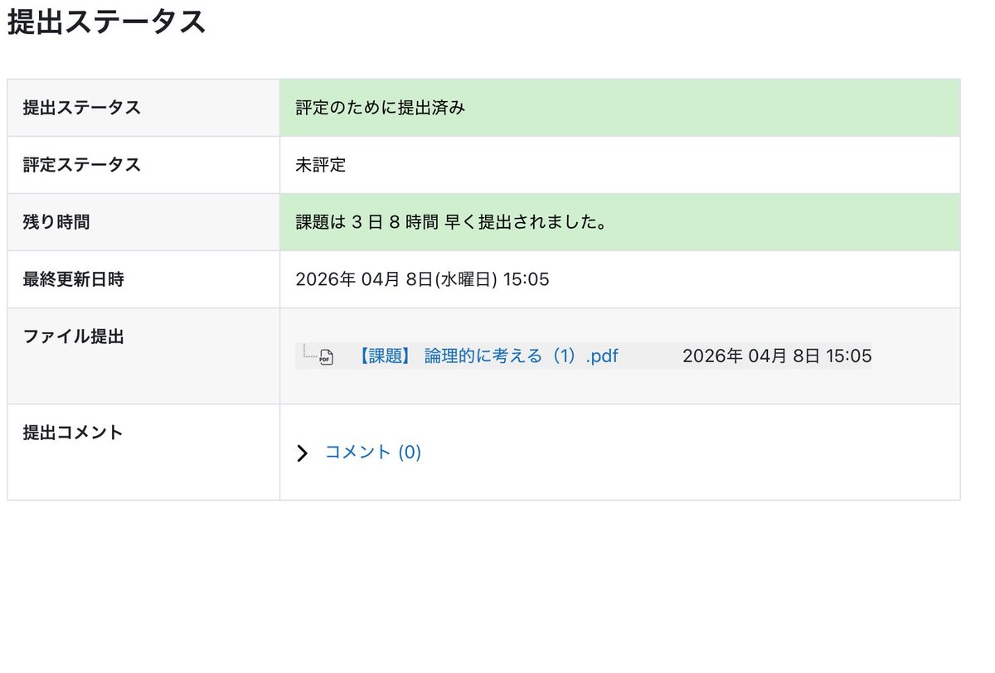Click the 提出コメント row label
This screenshot has height=673, width=995.
[72, 432]
